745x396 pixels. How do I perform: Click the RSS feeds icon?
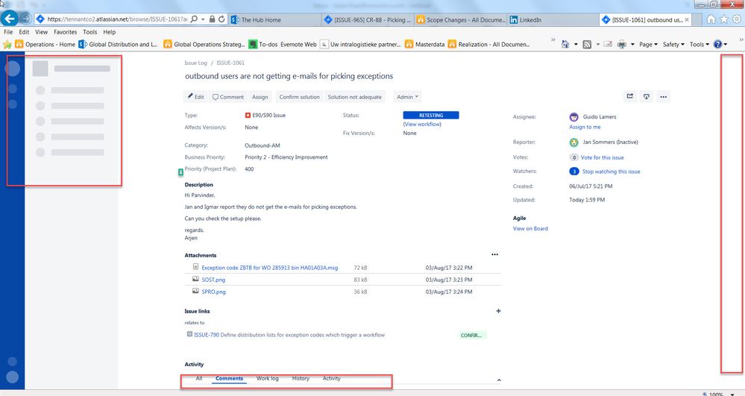587,44
